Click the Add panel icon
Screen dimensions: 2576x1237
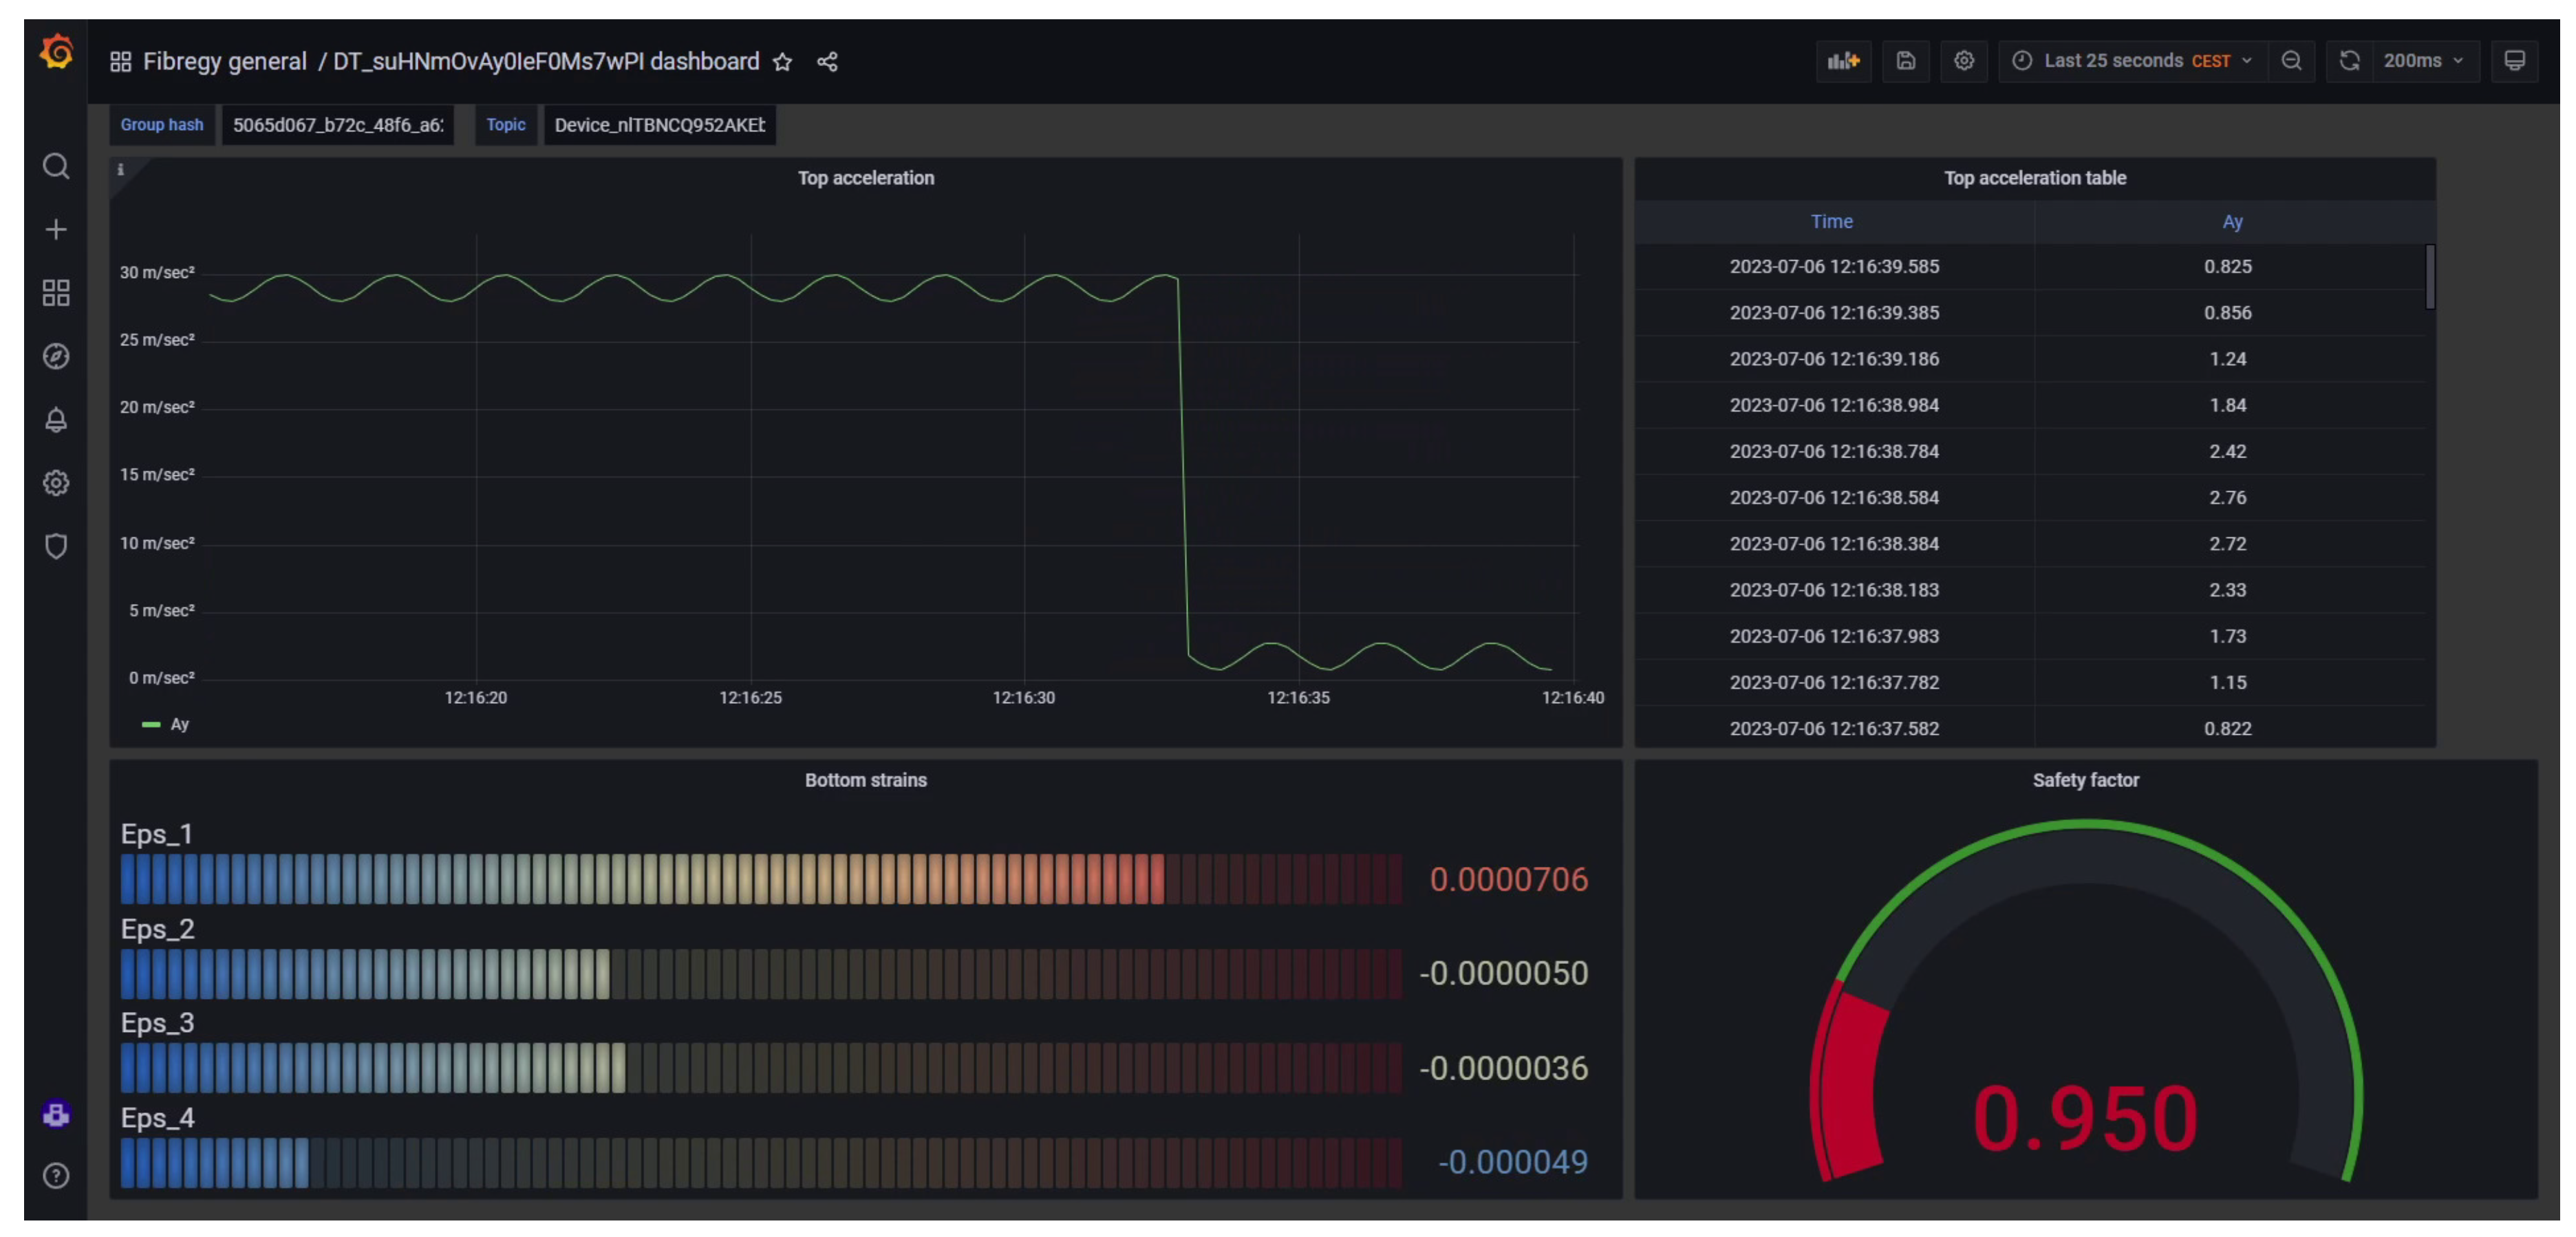[1842, 61]
